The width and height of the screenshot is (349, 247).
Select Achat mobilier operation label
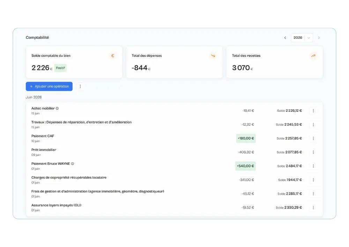click(43, 108)
